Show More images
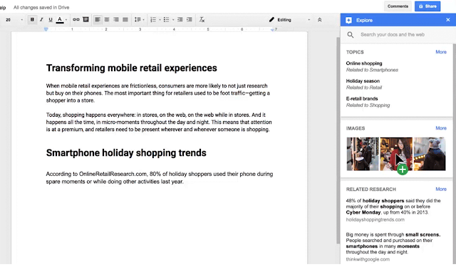This screenshot has width=456, height=267. (x=441, y=128)
